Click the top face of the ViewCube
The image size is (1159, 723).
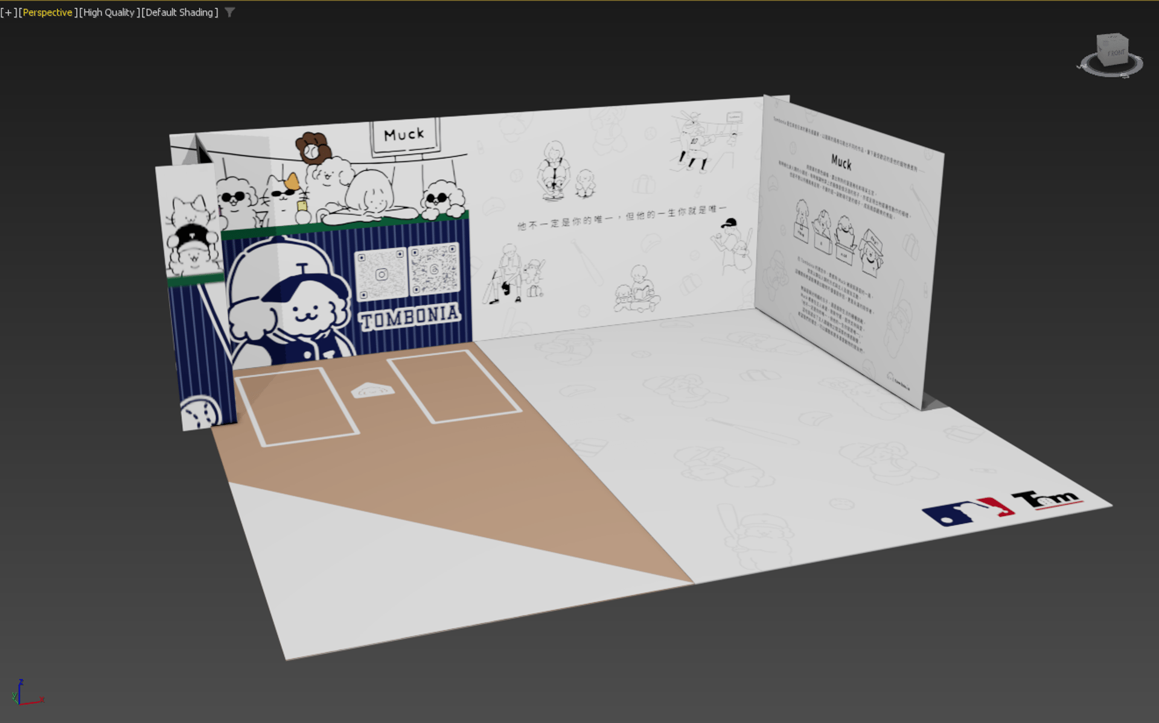coord(1113,37)
